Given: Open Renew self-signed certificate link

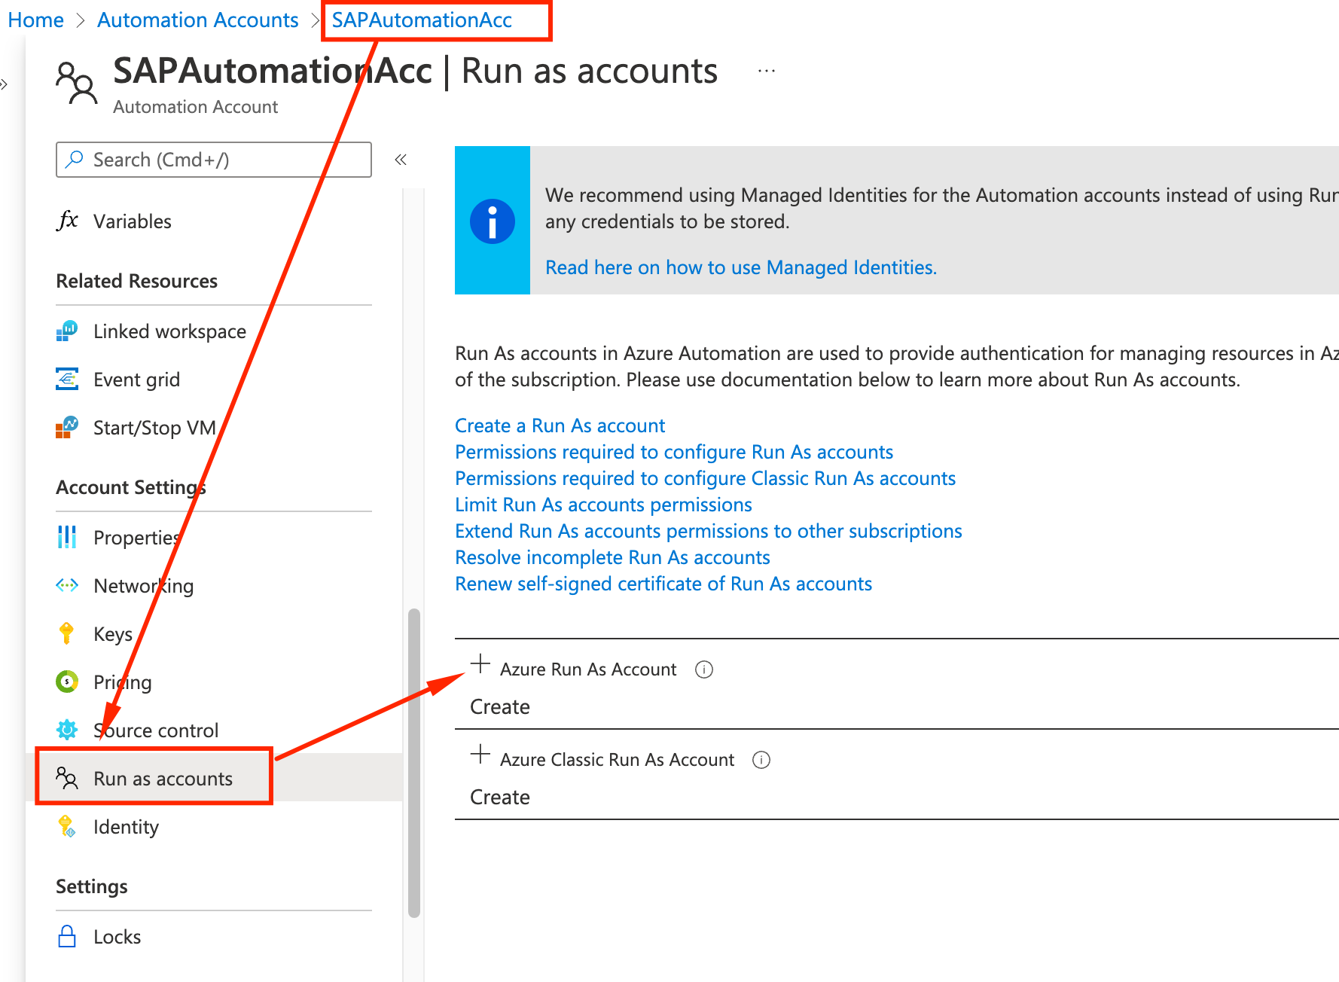Looking at the screenshot, I should pos(663,584).
